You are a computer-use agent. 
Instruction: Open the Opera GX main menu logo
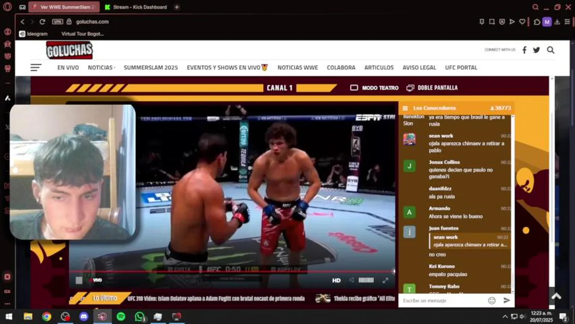tap(7, 7)
